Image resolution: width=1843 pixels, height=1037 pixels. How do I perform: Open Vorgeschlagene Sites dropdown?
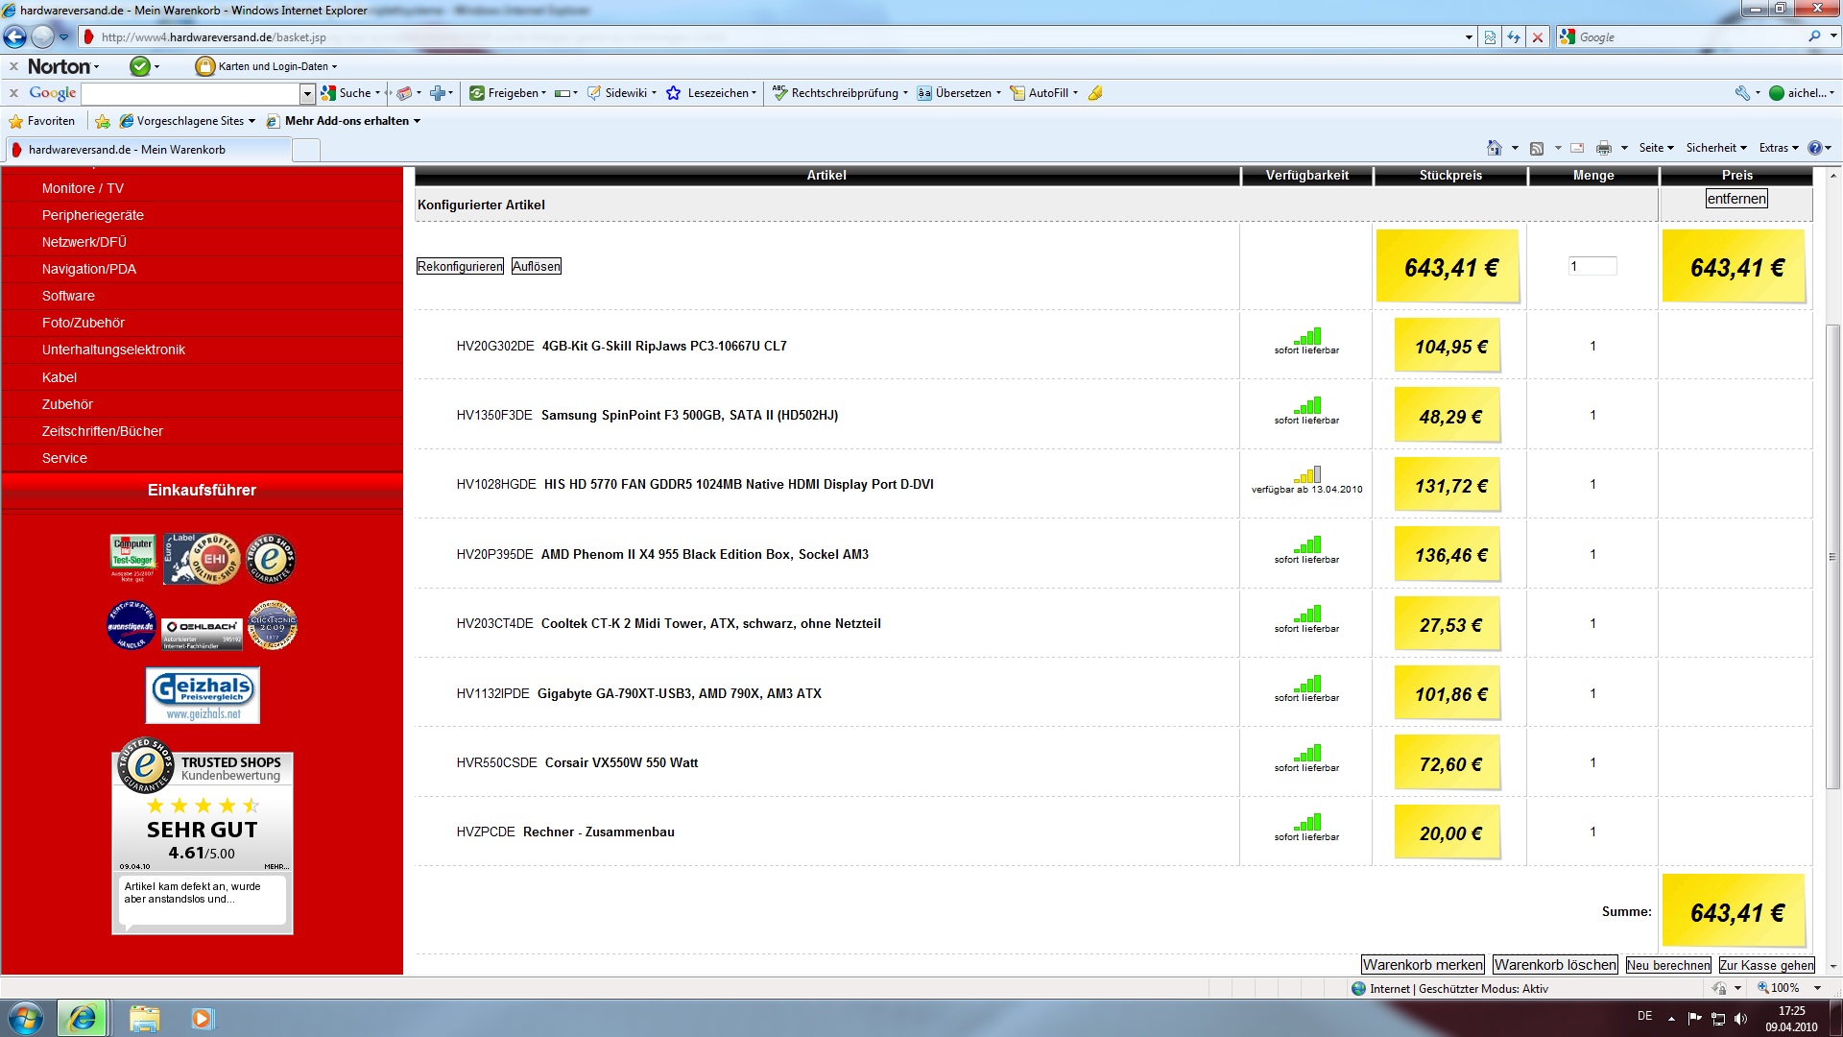coord(187,121)
